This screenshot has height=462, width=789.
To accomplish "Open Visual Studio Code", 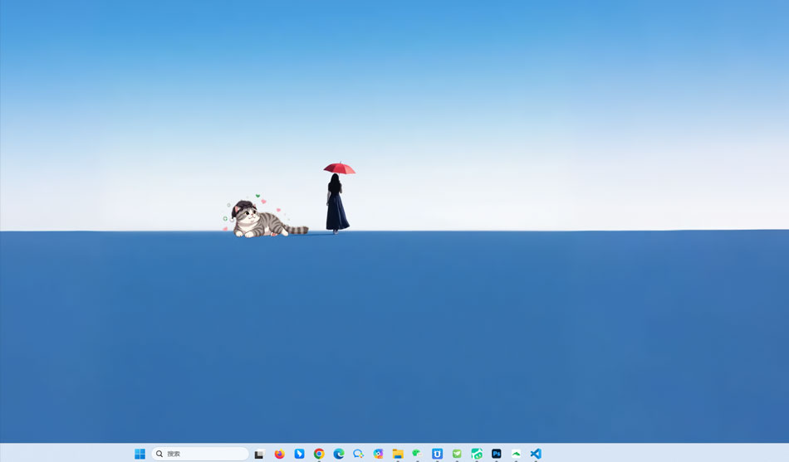I will [536, 454].
